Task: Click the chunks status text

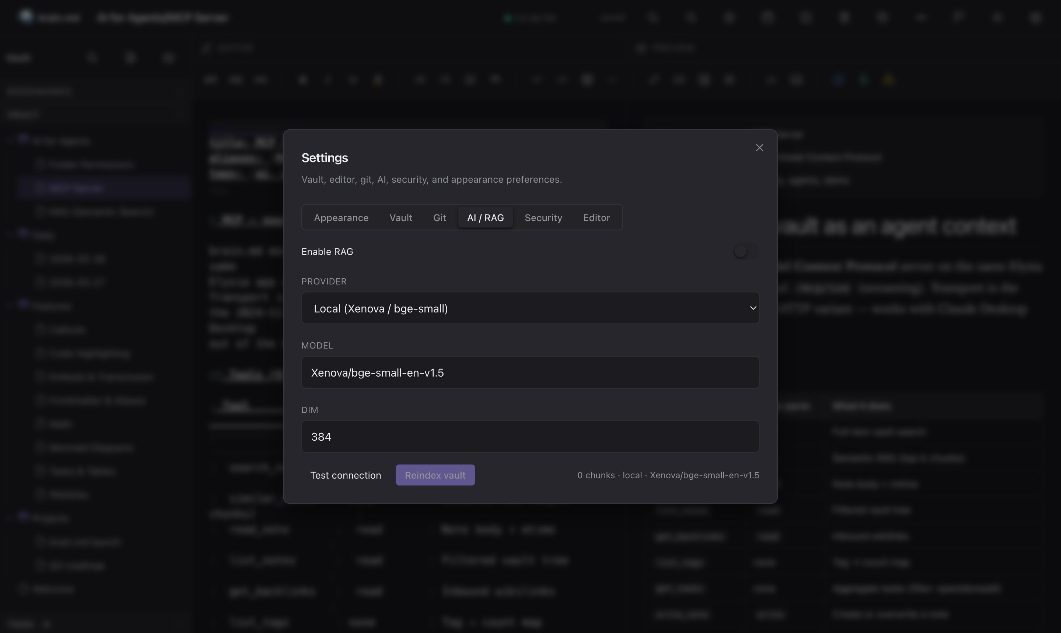Action: click(x=668, y=475)
